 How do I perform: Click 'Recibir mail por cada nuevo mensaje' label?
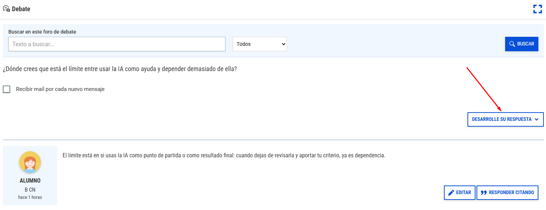[60, 89]
